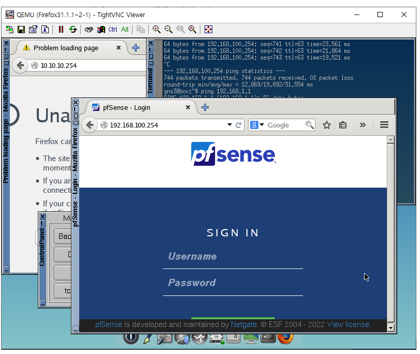Launch the Firefox icon in the dock
This screenshot has width=420, height=354.
285,338
